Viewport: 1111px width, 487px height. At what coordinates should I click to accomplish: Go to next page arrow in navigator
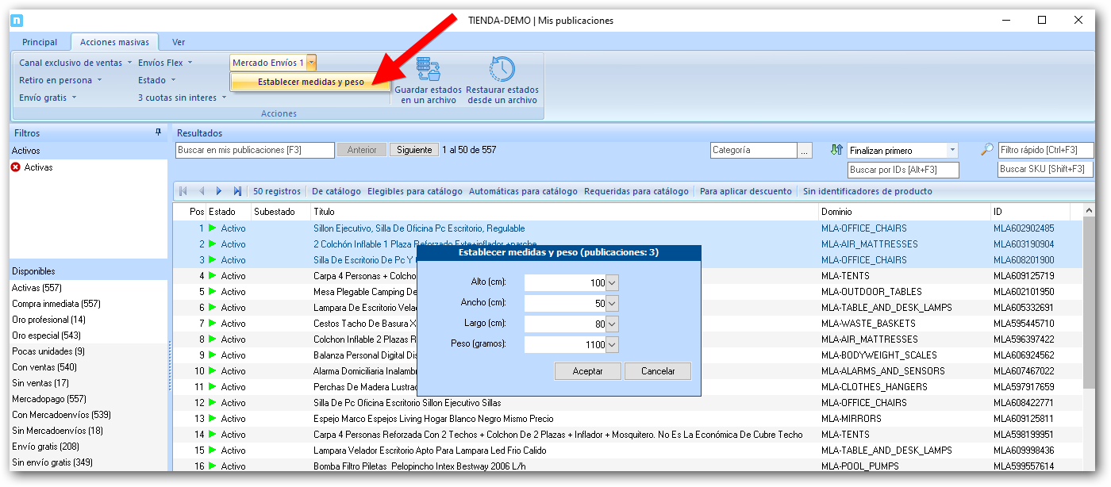(x=219, y=191)
